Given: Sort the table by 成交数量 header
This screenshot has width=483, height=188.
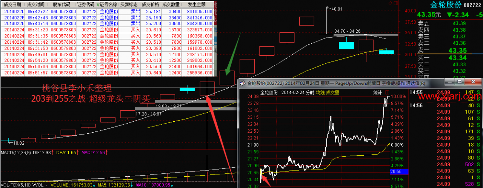Looking at the screenshot, I should tap(171, 5).
